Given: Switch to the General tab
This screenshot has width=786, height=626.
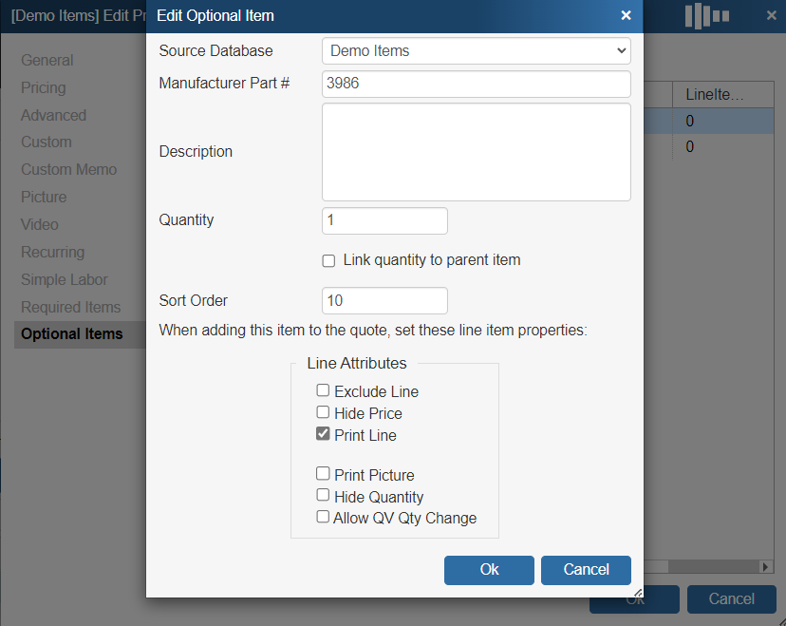Looking at the screenshot, I should [x=47, y=60].
